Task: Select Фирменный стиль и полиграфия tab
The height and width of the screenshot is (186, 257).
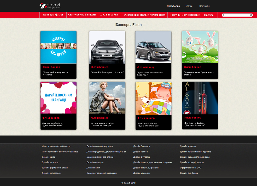Action: (x=144, y=15)
